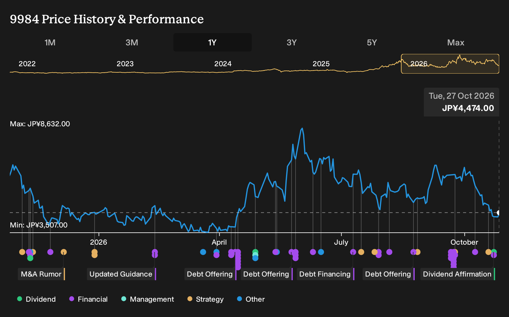Image resolution: width=509 pixels, height=317 pixels.
Task: Click the green marker above Dividend Affirmation
Action: pos(494,252)
